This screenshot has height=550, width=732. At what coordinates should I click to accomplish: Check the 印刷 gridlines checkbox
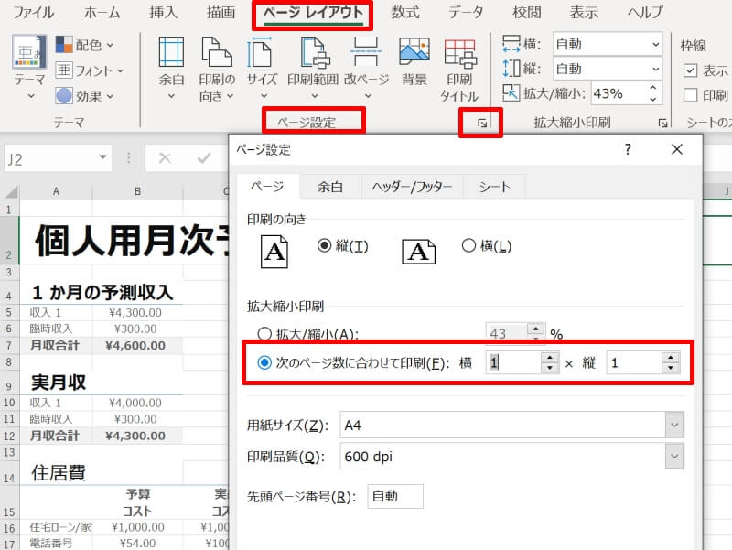[691, 92]
